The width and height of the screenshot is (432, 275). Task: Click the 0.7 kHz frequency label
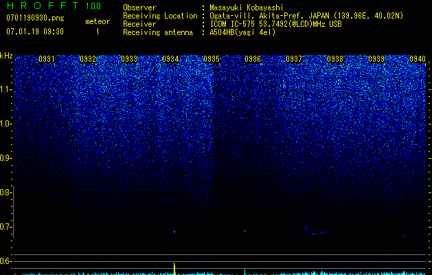coord(5,227)
